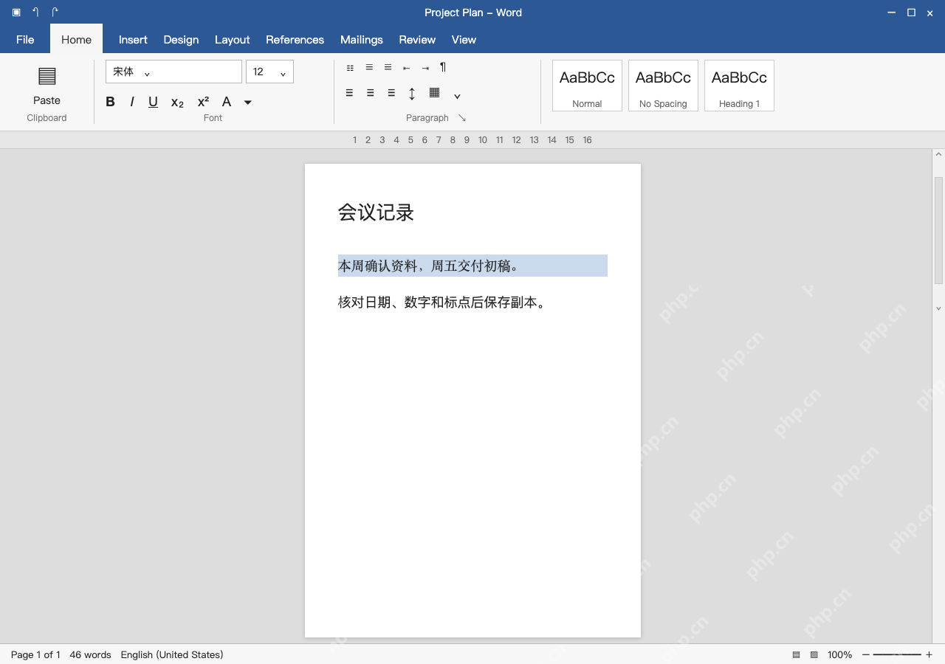Open the 宋体 font name dropdown
Screen dimensions: 945x664
pos(173,72)
